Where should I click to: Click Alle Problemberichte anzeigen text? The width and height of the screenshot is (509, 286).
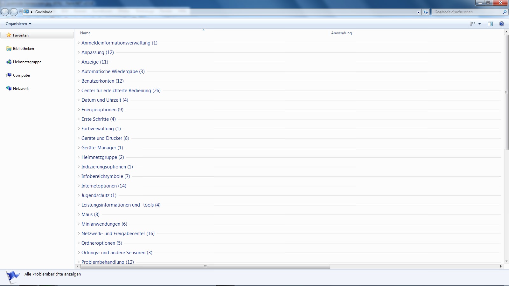[52, 274]
